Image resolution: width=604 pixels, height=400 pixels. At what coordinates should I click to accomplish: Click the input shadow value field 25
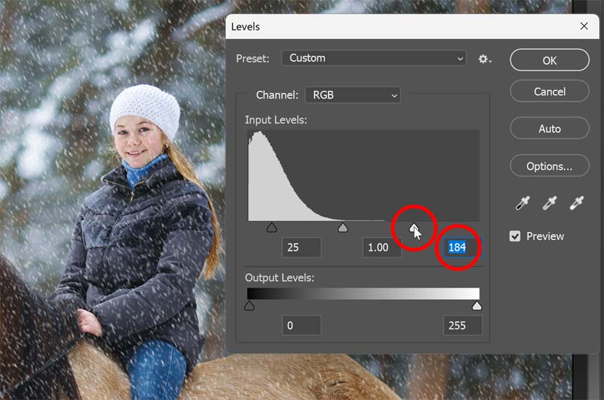[301, 247]
